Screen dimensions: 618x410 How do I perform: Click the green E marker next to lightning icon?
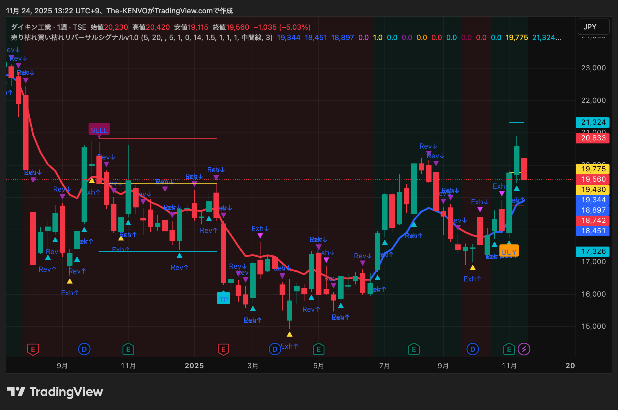[x=509, y=349]
